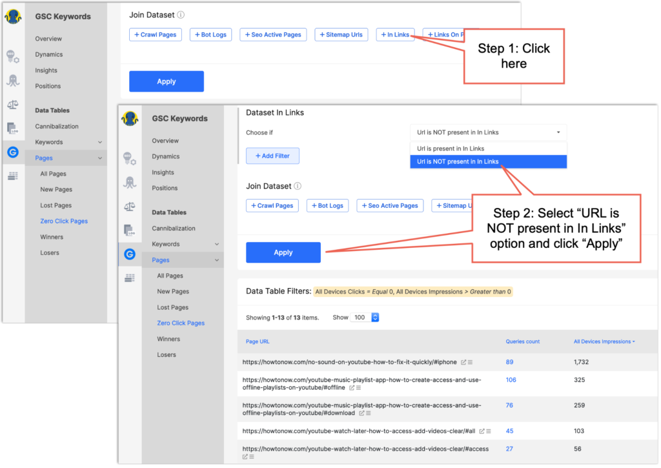Collapse the Pages menu in the front window

pyautogui.click(x=183, y=260)
